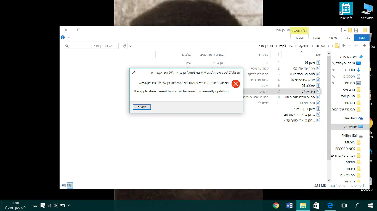377x211 pixels.
Task: Launch Microsoft Word from the taskbar
Action: click(x=289, y=206)
